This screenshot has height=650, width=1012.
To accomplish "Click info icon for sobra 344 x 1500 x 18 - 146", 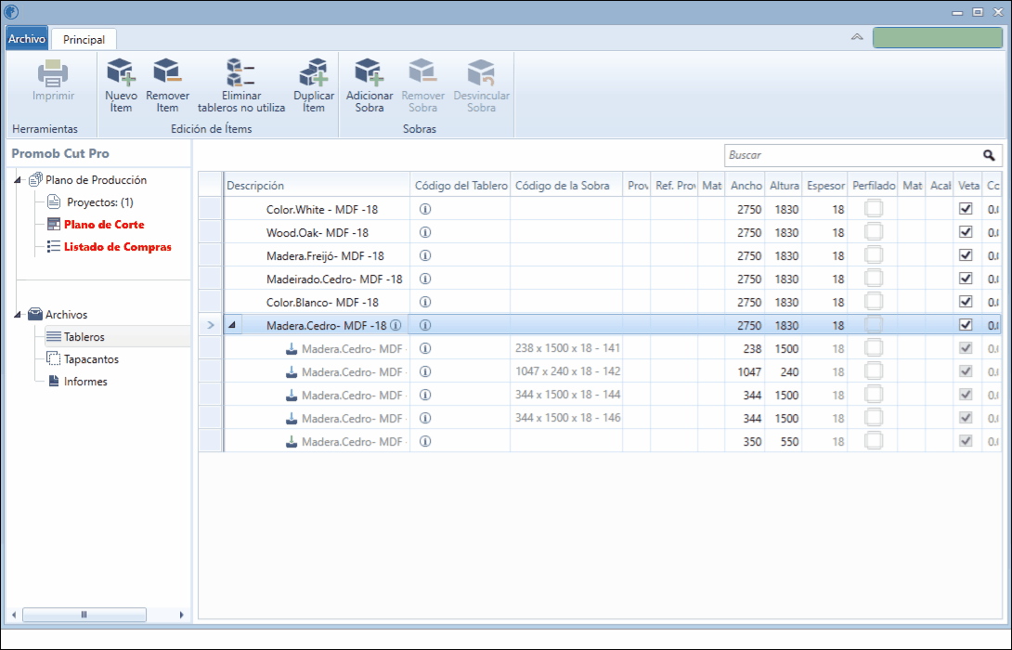I will pos(425,418).
